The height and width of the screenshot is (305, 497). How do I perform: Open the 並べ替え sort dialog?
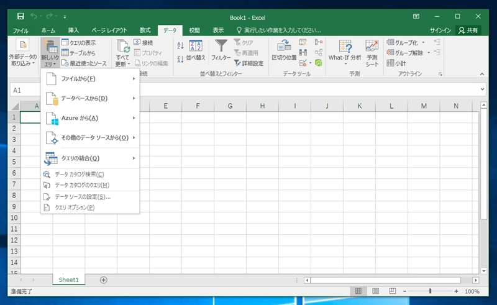click(196, 50)
